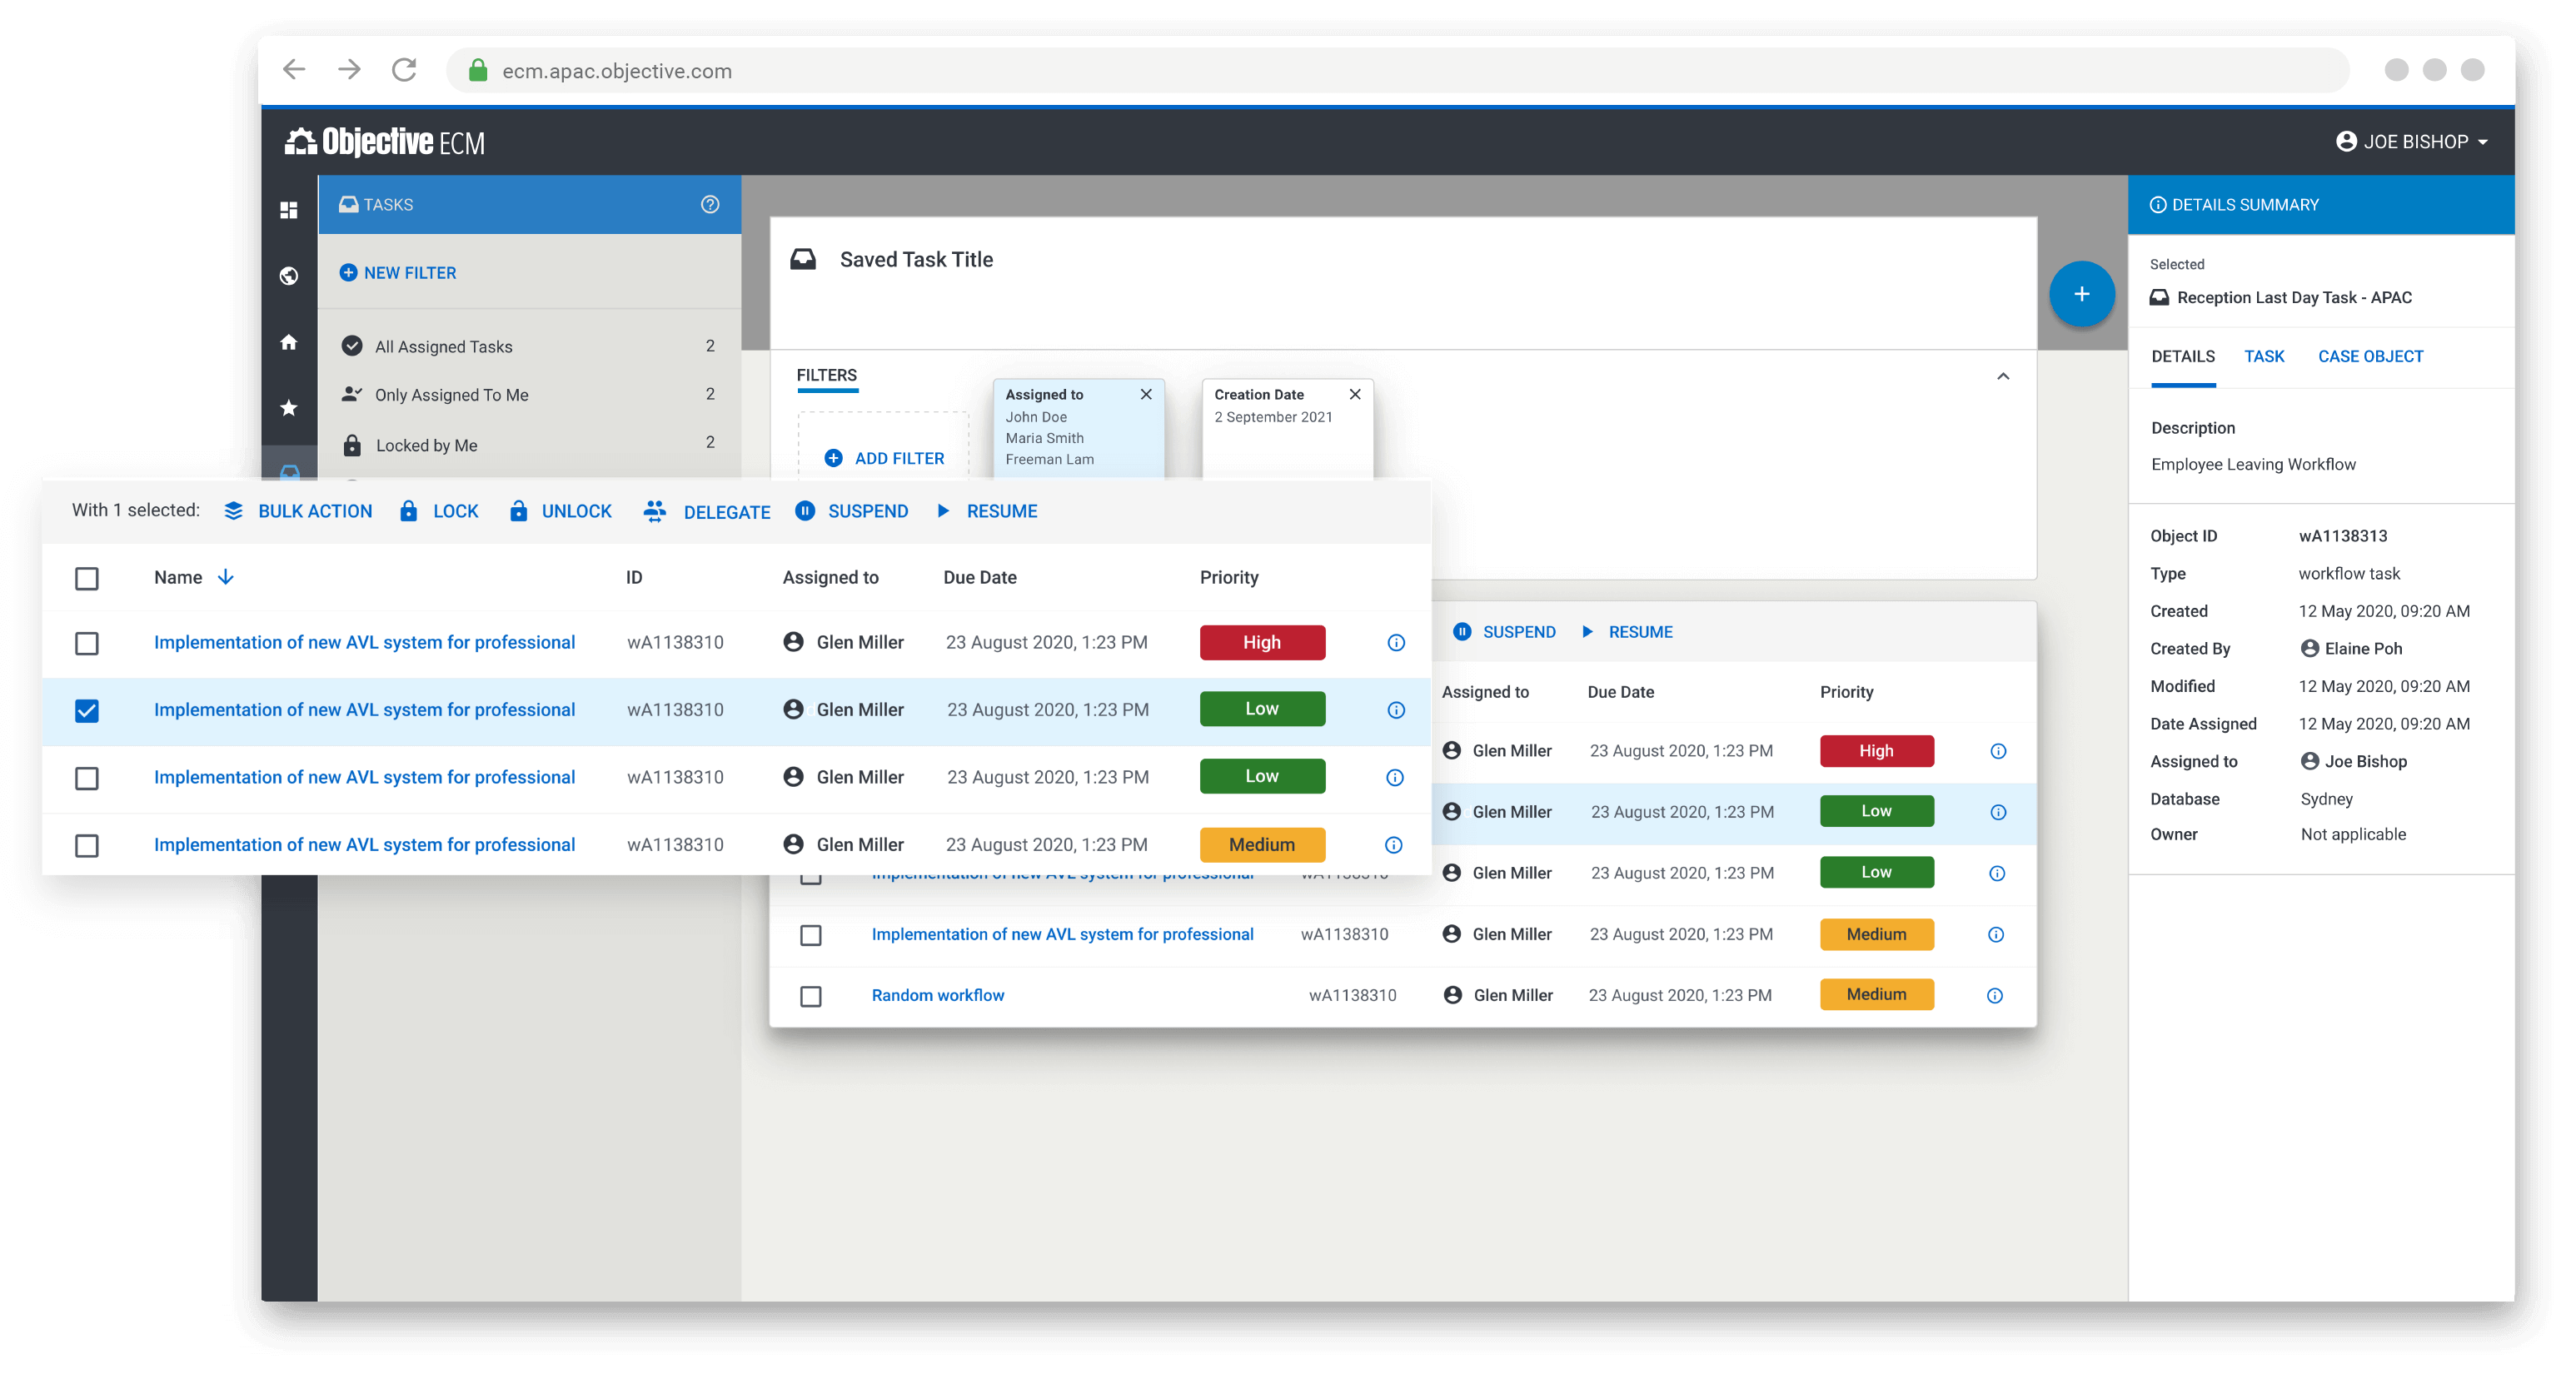The height and width of the screenshot is (1374, 2576).
Task: Check the select-all checkbox in the list header
Action: pos(87,578)
